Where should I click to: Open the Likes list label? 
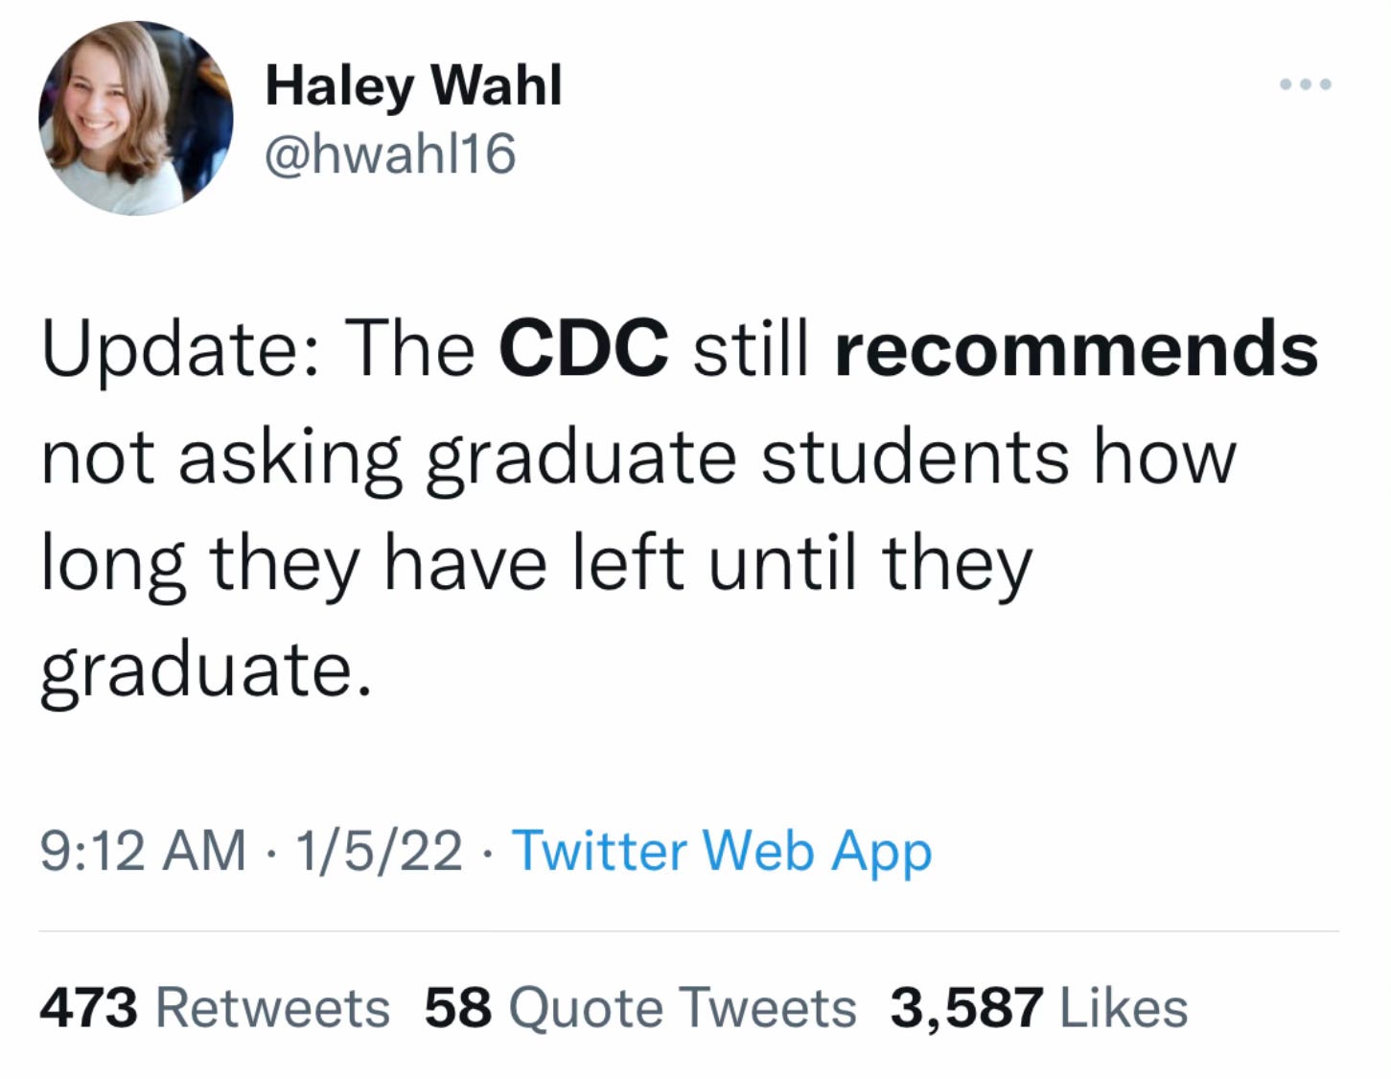click(x=1124, y=1008)
